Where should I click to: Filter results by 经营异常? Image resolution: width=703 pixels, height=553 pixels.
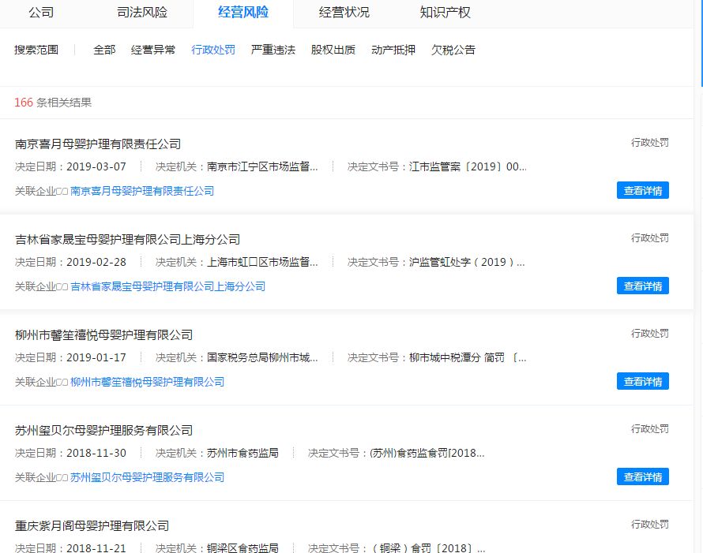pos(153,50)
